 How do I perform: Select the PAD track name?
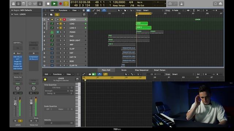click(72, 36)
